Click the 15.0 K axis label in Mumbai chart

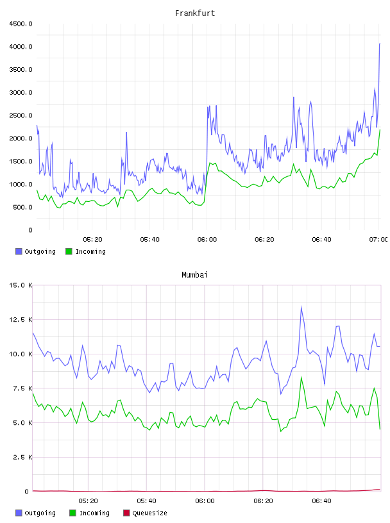pos(21,285)
